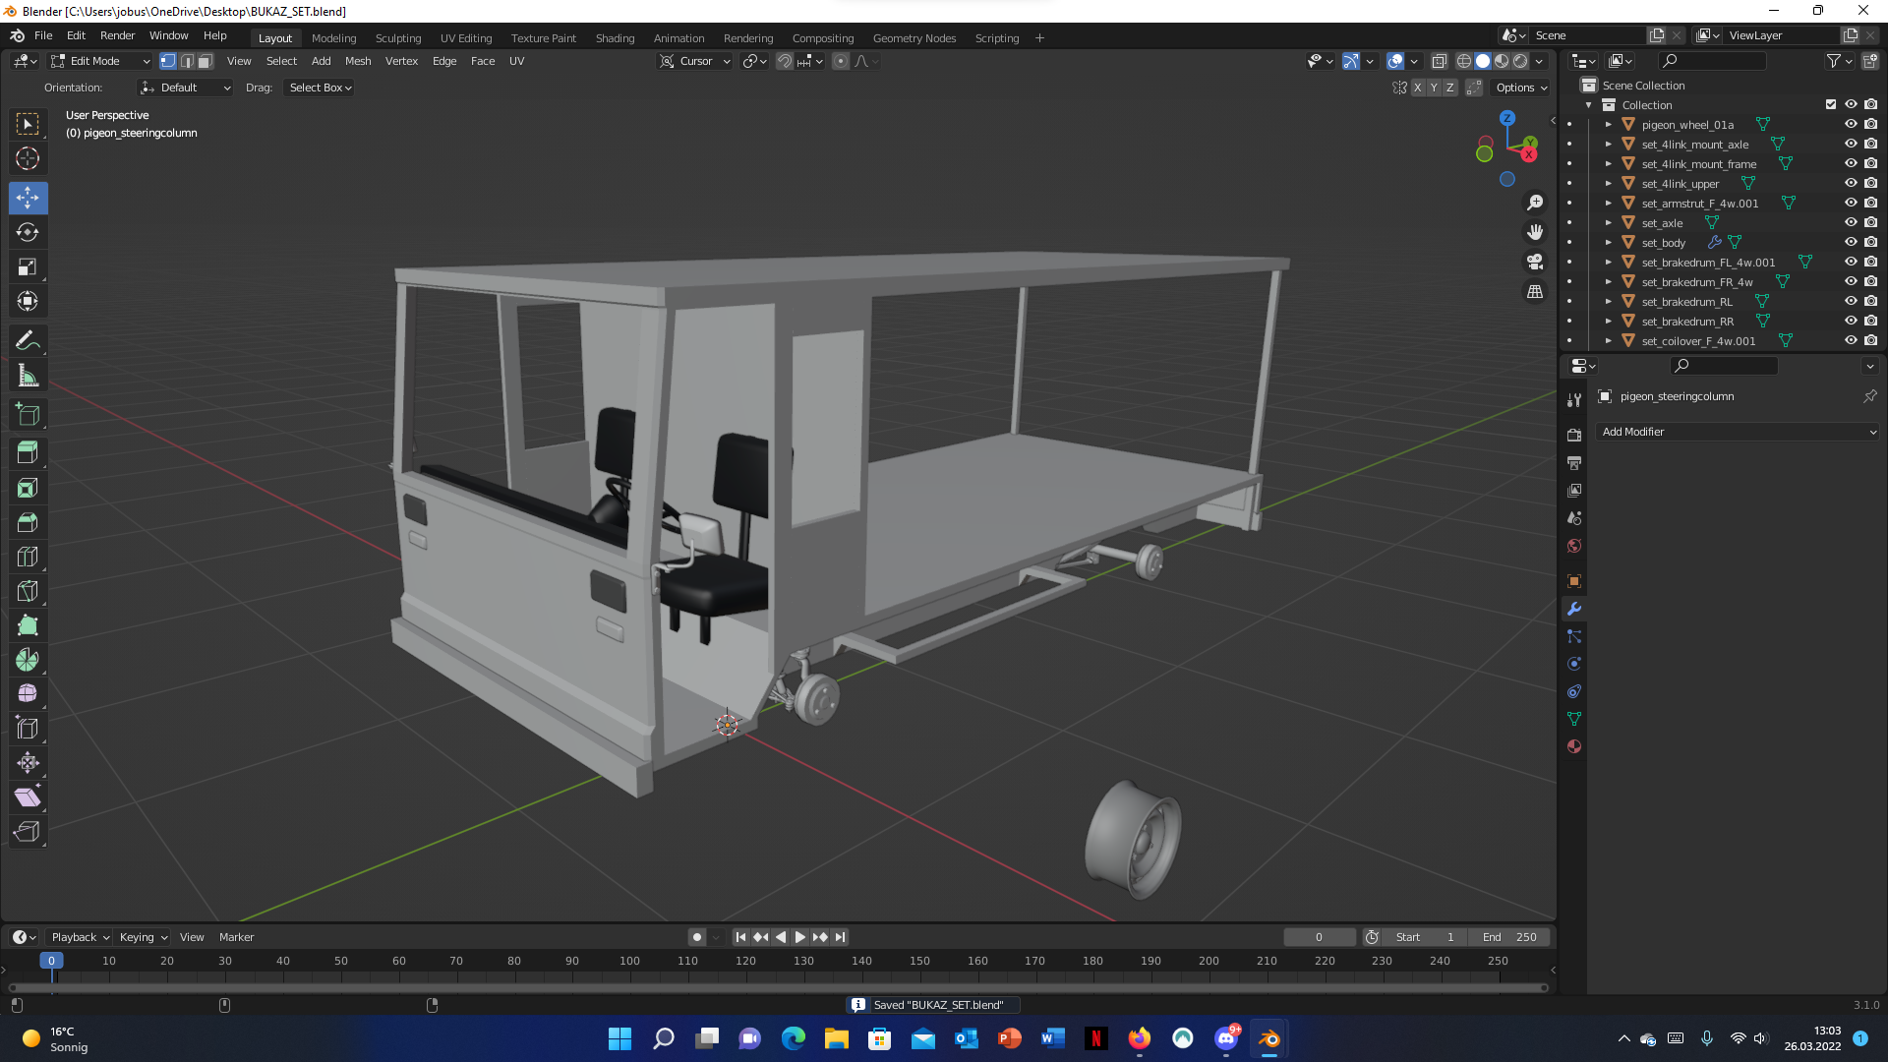Open the Add Modifier dropdown
Screen dimensions: 1888x1062
[1738, 432]
